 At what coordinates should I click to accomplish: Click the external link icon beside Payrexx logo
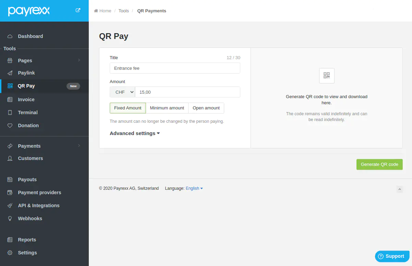click(78, 10)
